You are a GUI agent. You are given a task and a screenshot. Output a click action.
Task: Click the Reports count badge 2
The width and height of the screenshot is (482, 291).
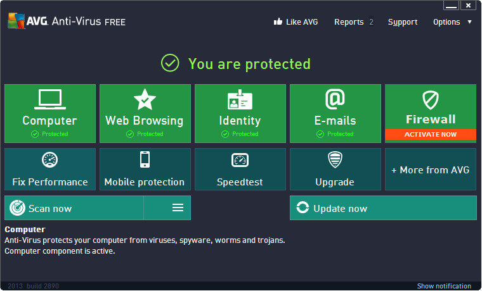point(372,22)
